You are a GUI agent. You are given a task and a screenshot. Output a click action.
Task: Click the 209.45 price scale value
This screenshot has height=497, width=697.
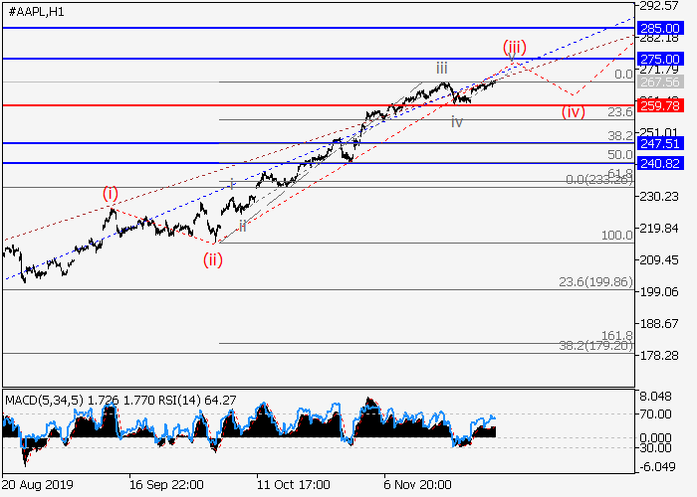click(659, 259)
